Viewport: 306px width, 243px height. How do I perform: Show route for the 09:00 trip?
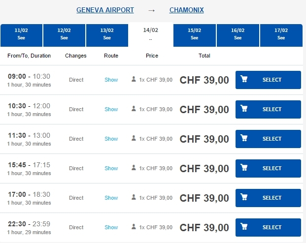(111, 80)
